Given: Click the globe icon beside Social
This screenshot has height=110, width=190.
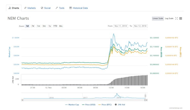Looking at the screenshot, I should coord(42,8).
